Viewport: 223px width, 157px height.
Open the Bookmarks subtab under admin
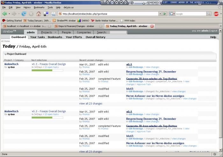55,37
